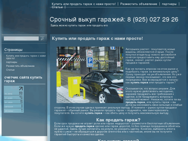
Task: Click the 'Страницы' sidebar heading
Action: [13, 50]
